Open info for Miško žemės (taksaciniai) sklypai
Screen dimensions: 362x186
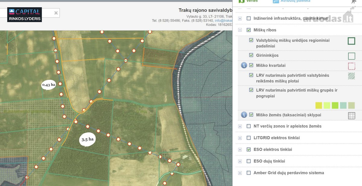pyautogui.click(x=244, y=115)
